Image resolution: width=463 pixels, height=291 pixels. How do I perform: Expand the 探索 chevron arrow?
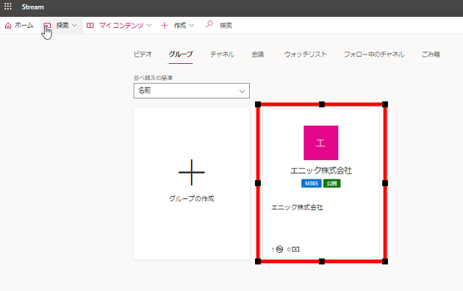pyautogui.click(x=74, y=26)
